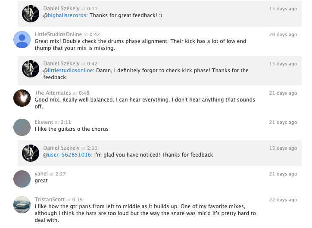
Task: Open the LittleStudiosOnline username
Action: point(58,34)
